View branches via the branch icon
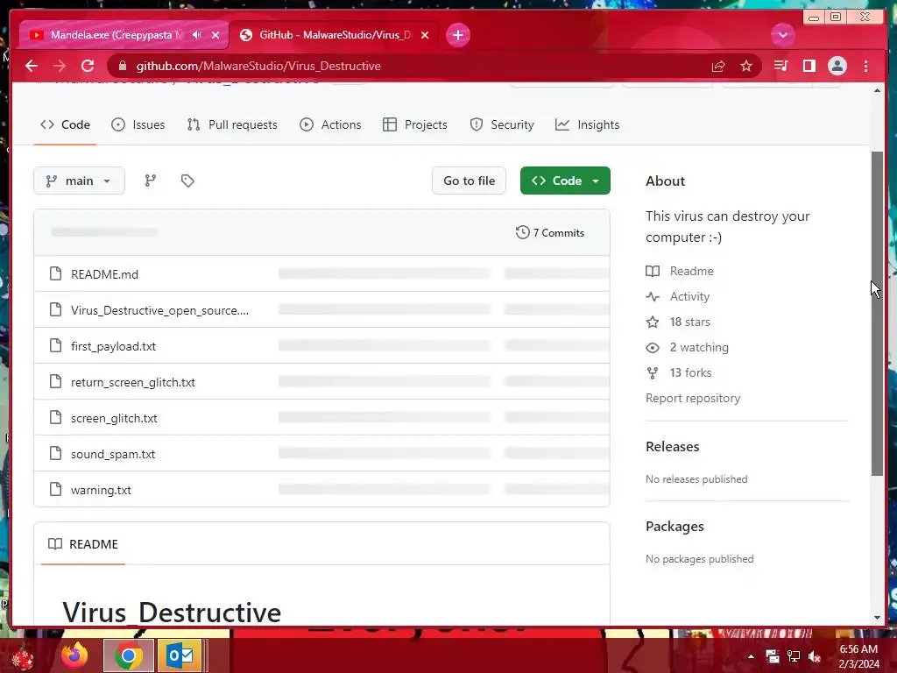Image resolution: width=897 pixels, height=673 pixels. tap(151, 181)
